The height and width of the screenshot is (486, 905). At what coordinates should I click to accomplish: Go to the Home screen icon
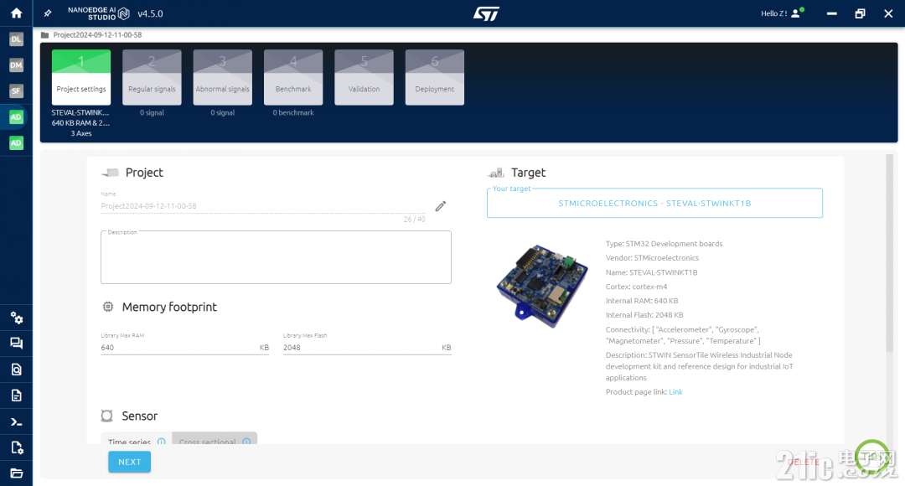(16, 13)
